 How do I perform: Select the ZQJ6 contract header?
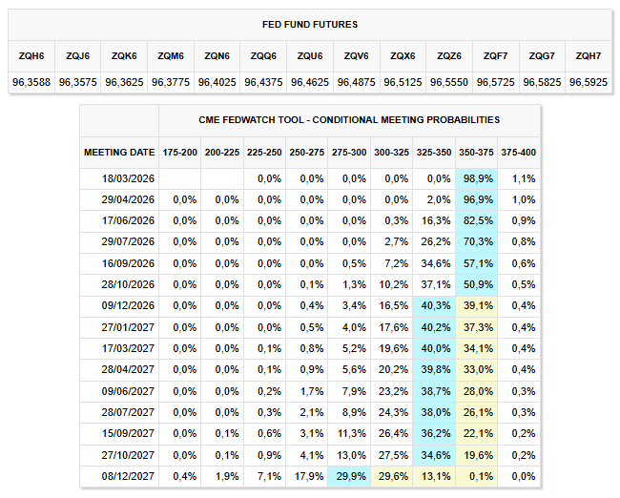(77, 56)
